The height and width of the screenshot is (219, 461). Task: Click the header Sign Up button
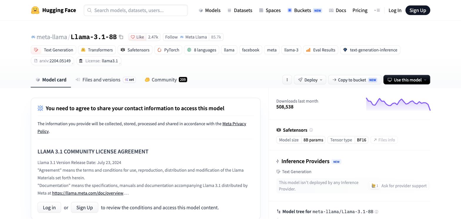click(x=418, y=10)
